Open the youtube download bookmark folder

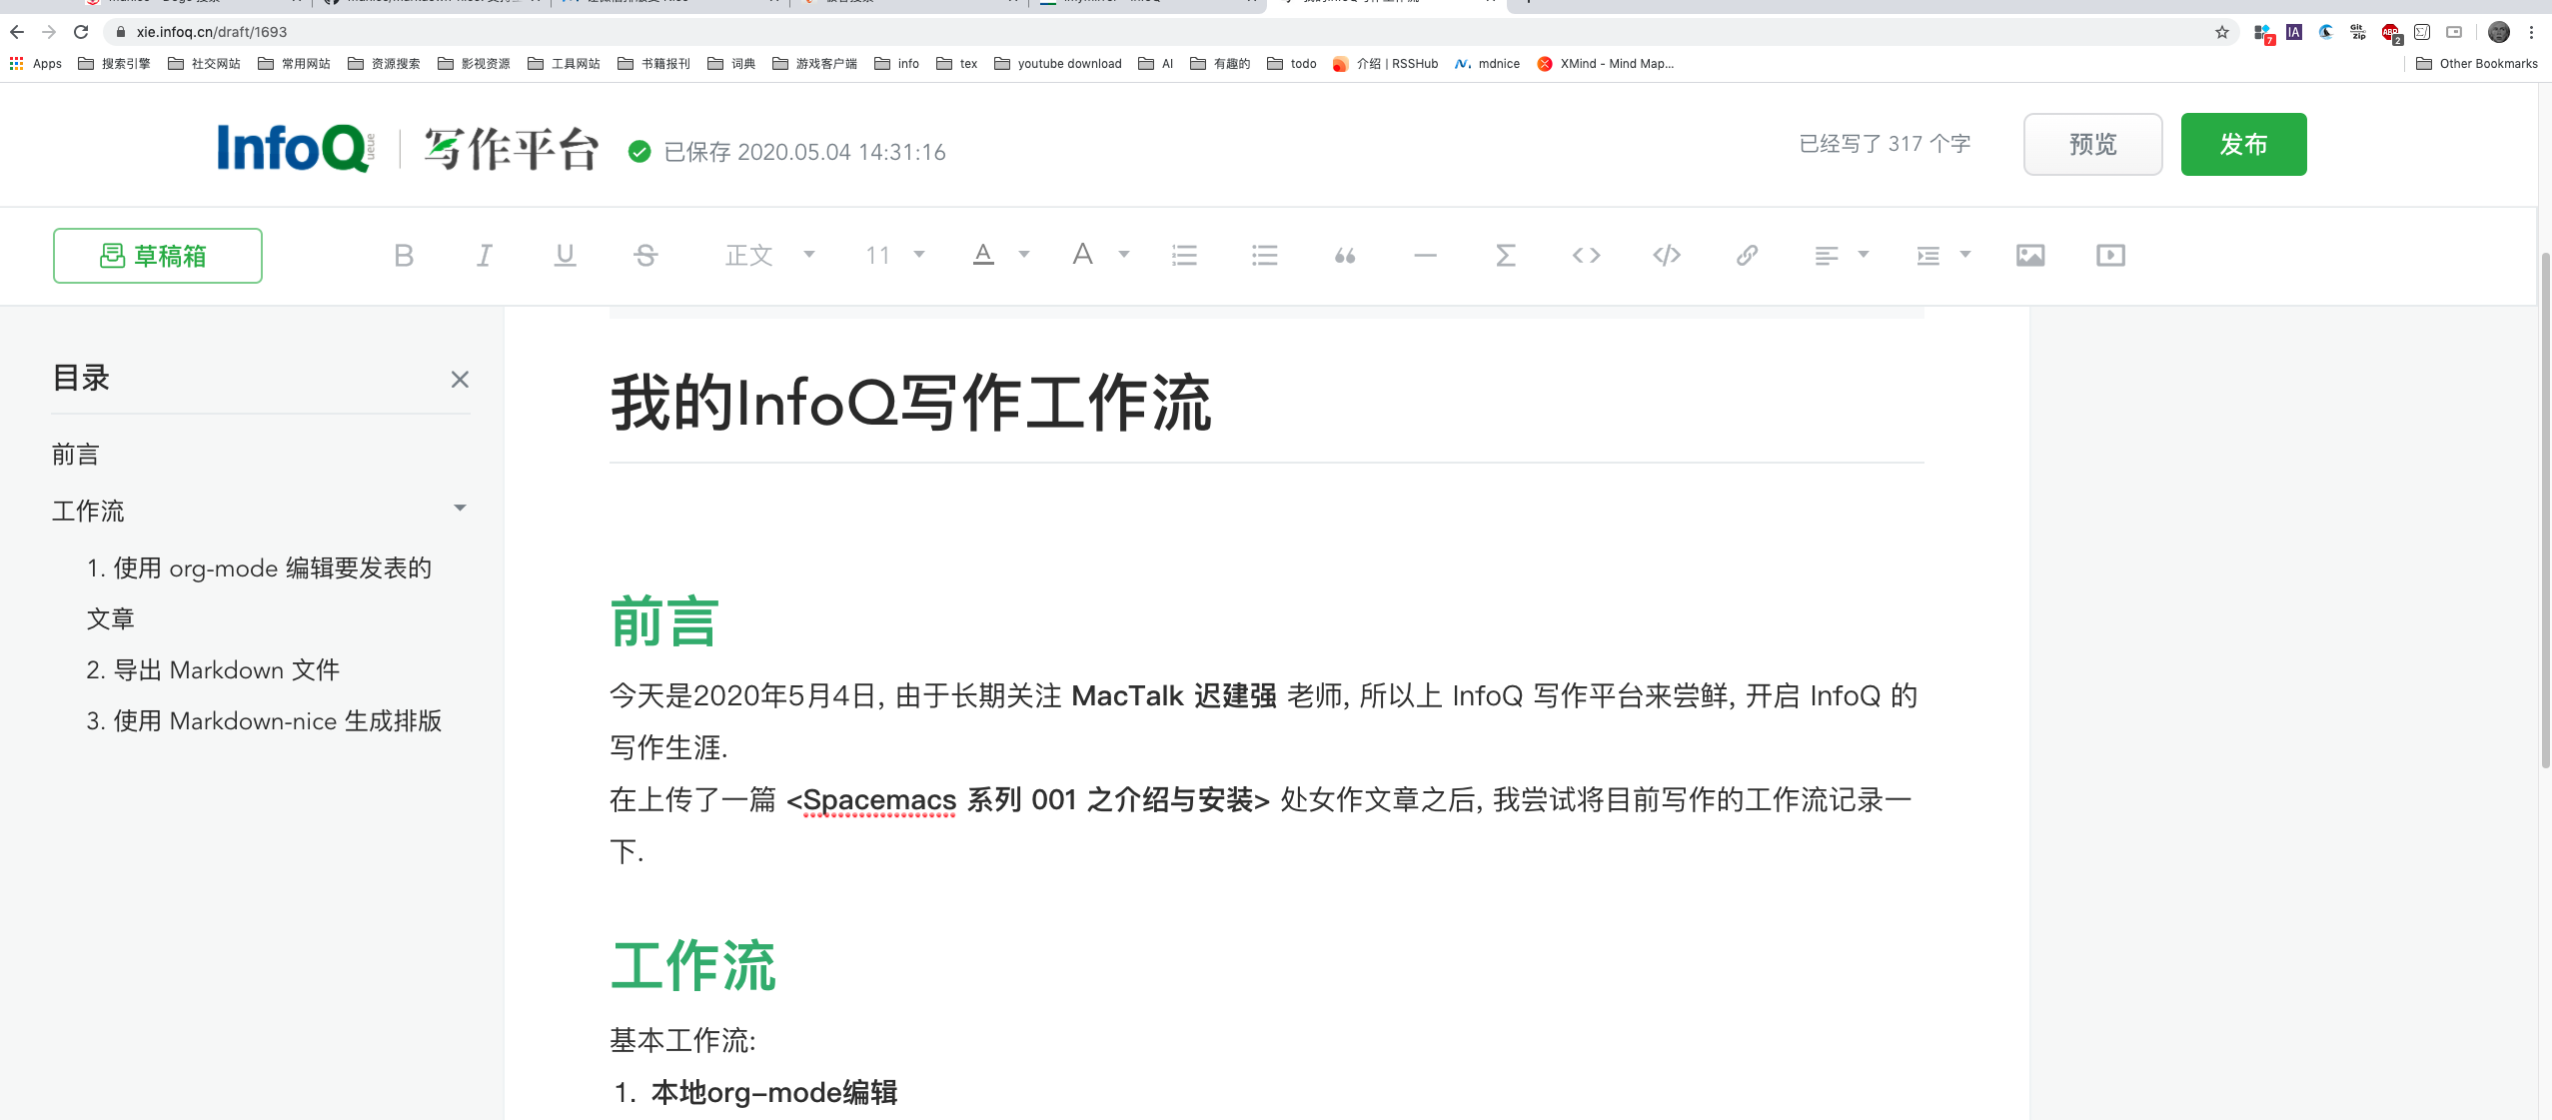tap(1058, 64)
